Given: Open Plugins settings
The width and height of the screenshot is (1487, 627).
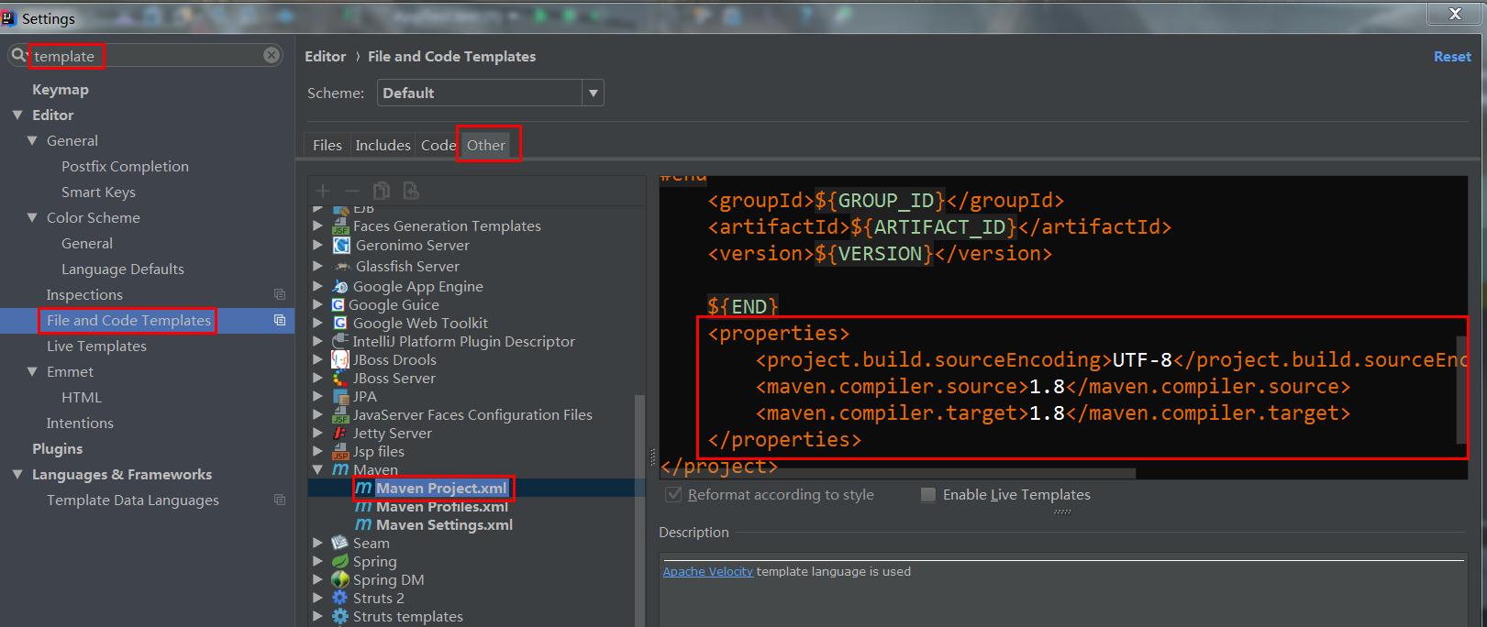Looking at the screenshot, I should point(57,448).
